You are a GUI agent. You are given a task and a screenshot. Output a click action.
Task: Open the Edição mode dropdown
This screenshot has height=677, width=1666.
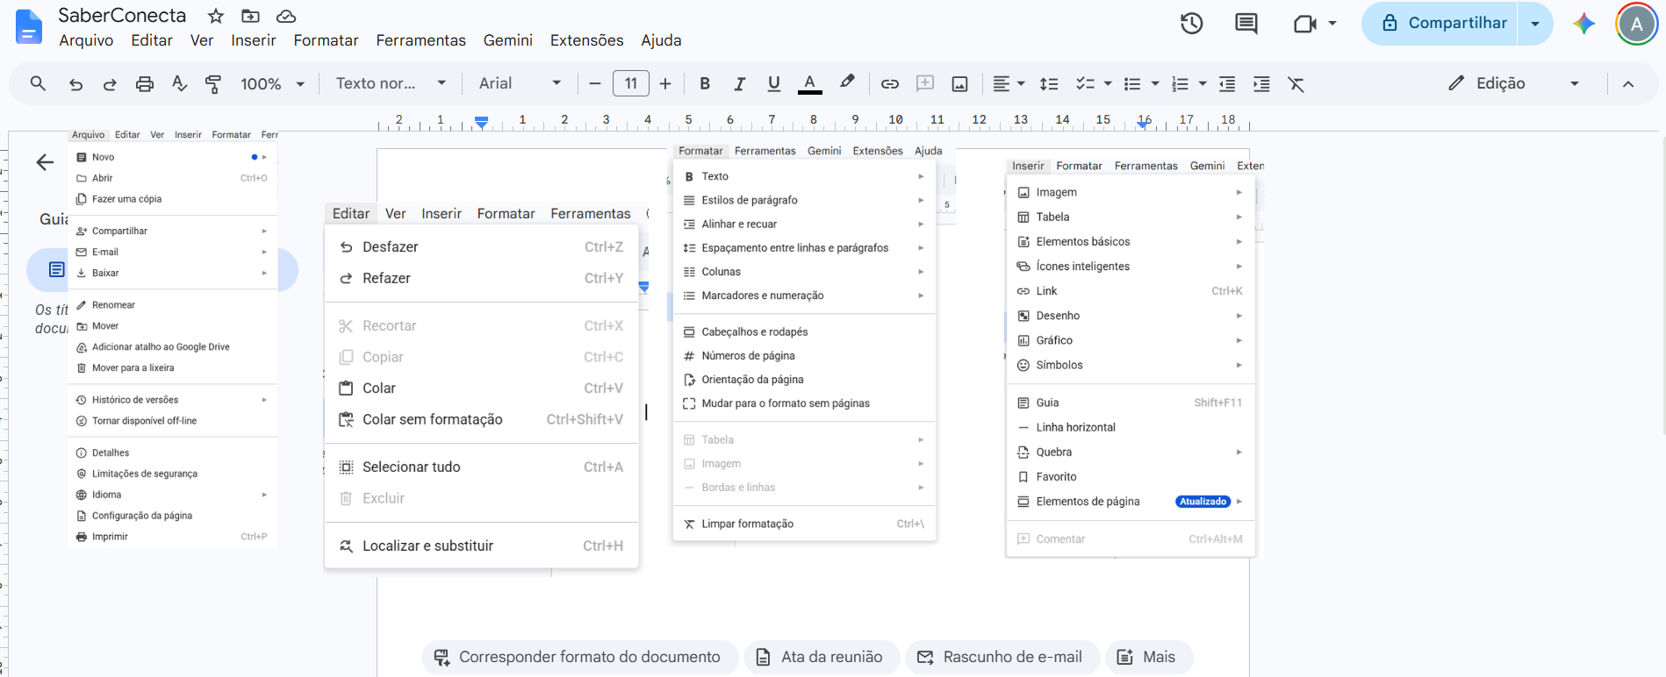click(1514, 83)
